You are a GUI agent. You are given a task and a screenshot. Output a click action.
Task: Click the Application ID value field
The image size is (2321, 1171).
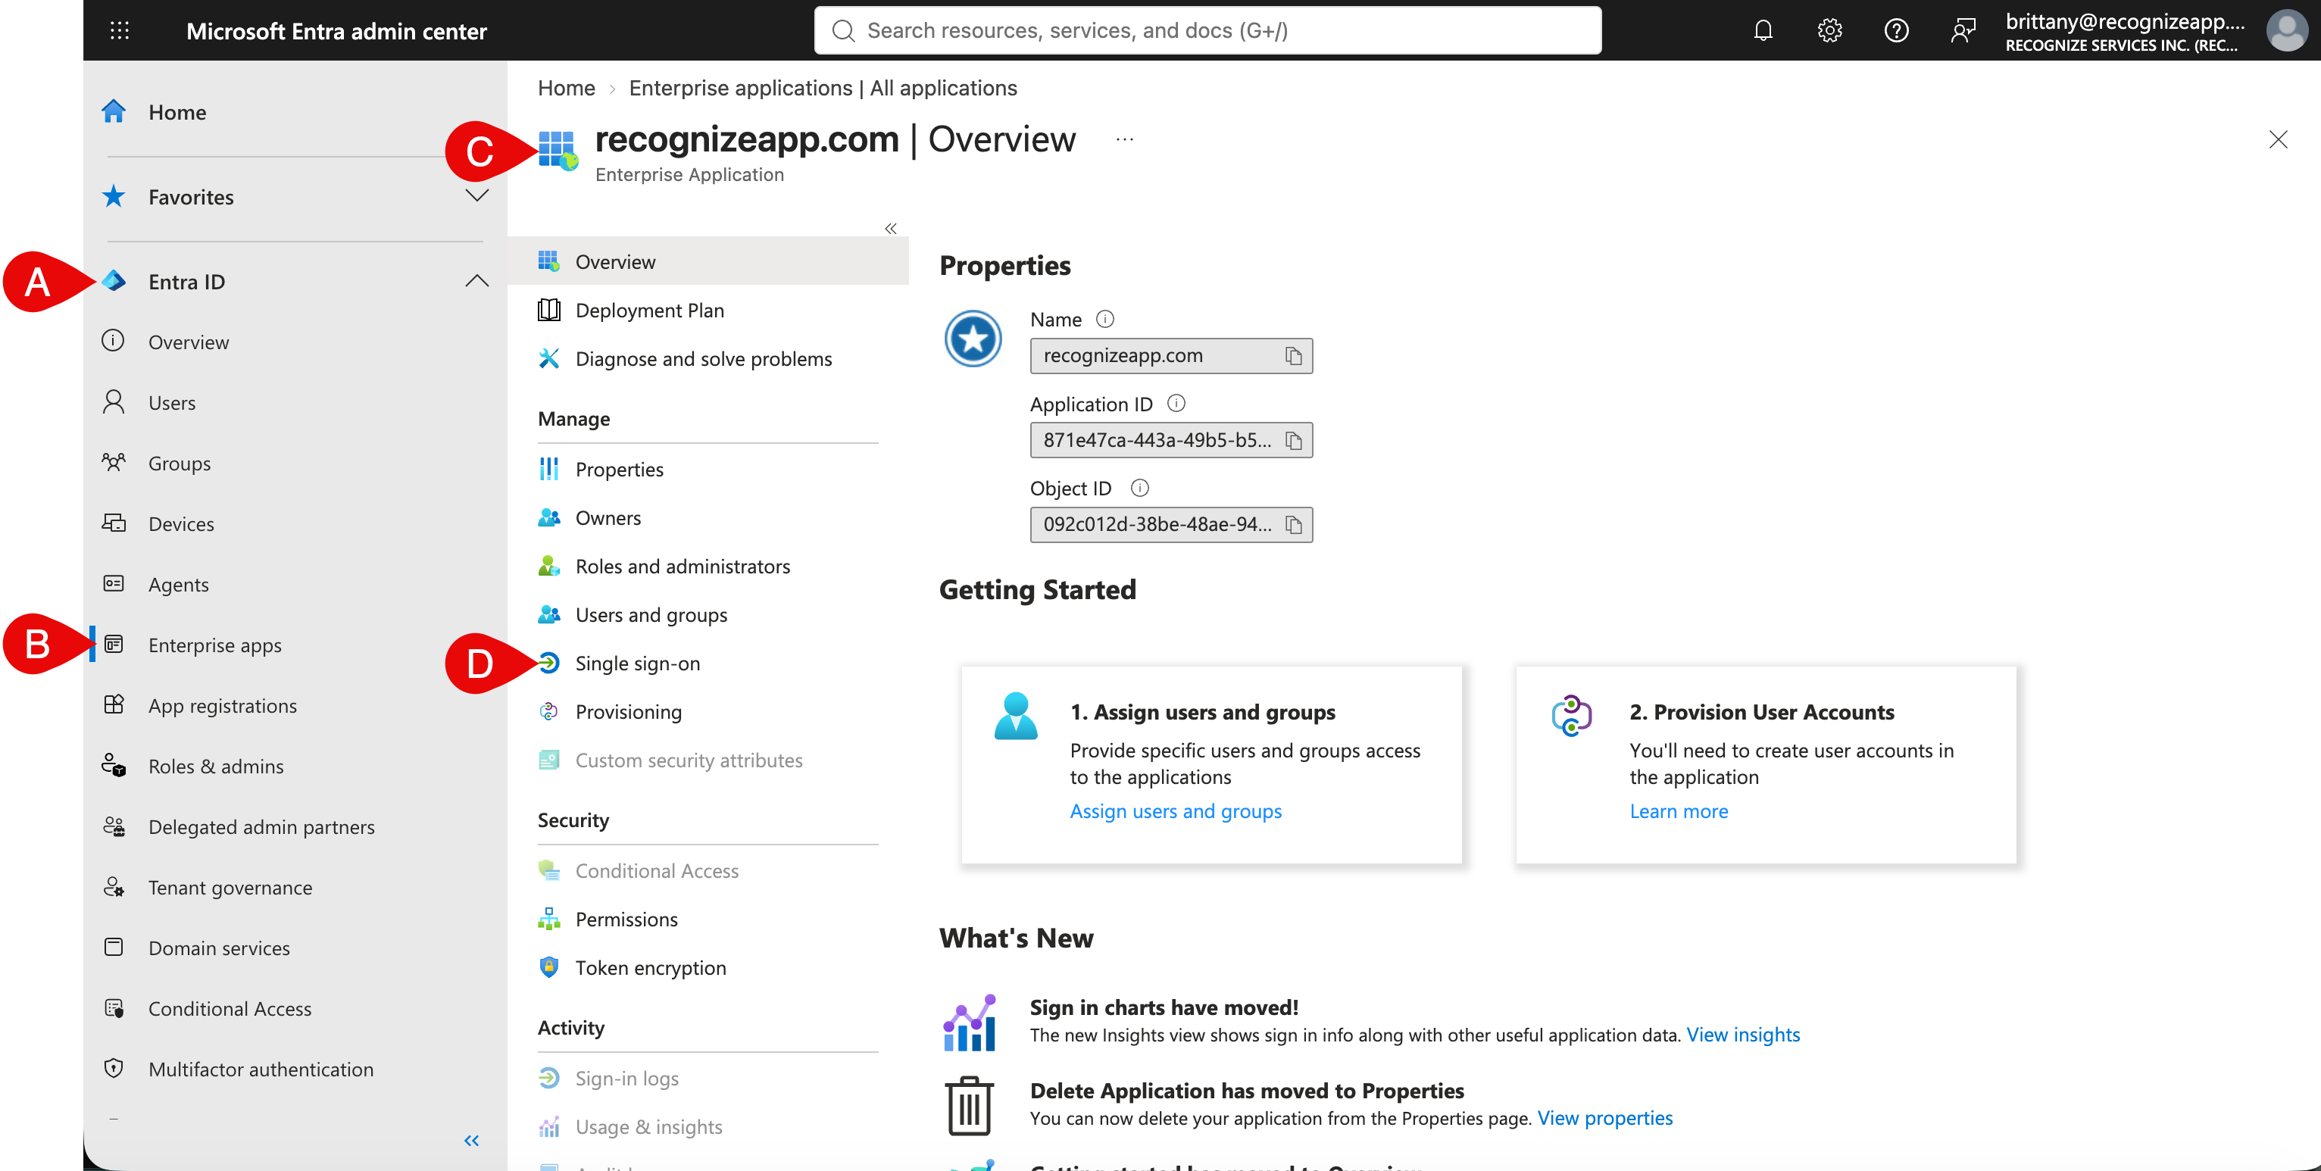pyautogui.click(x=1170, y=441)
